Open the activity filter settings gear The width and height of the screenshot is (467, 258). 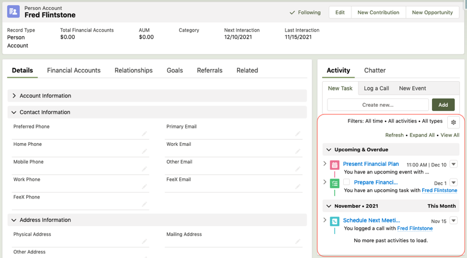pyautogui.click(x=453, y=122)
